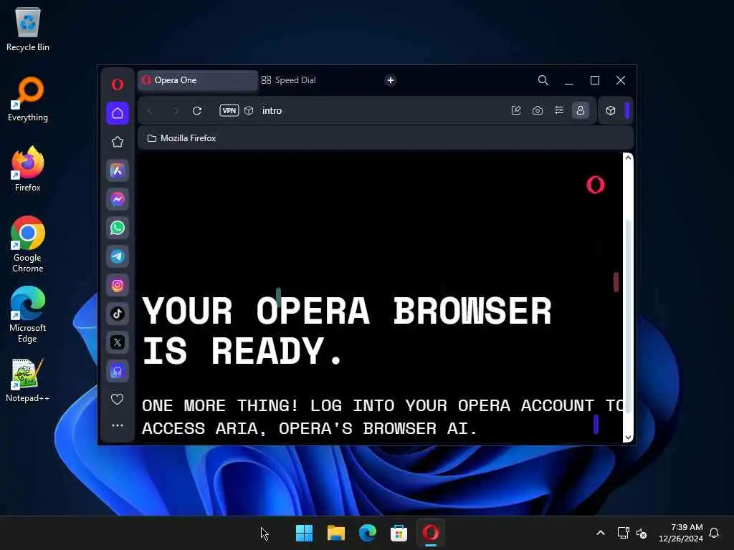View site information cube icon in the address bar
Screen dimensions: 734x550
[x=249, y=110]
